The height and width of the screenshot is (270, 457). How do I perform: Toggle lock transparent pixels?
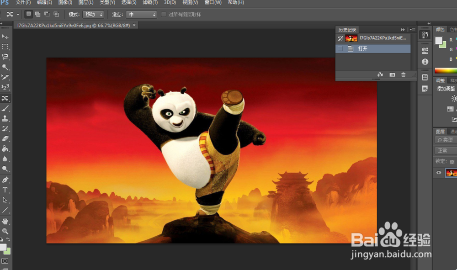pyautogui.click(x=452, y=162)
